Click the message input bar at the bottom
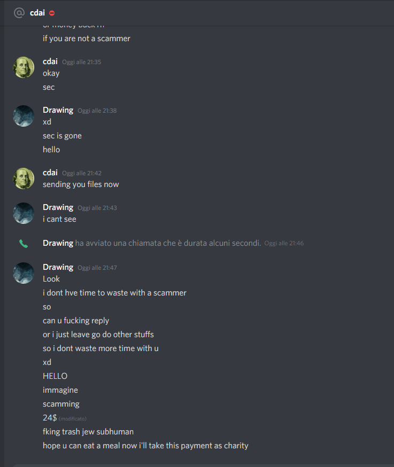This screenshot has height=467, width=394. (x=203, y=465)
